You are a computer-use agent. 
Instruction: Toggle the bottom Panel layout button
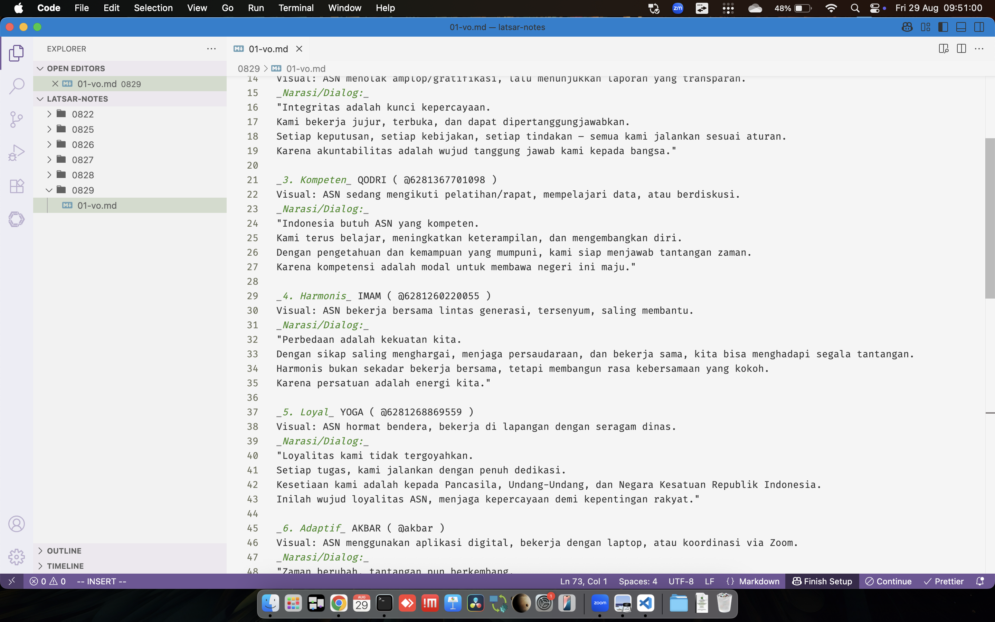point(961,27)
